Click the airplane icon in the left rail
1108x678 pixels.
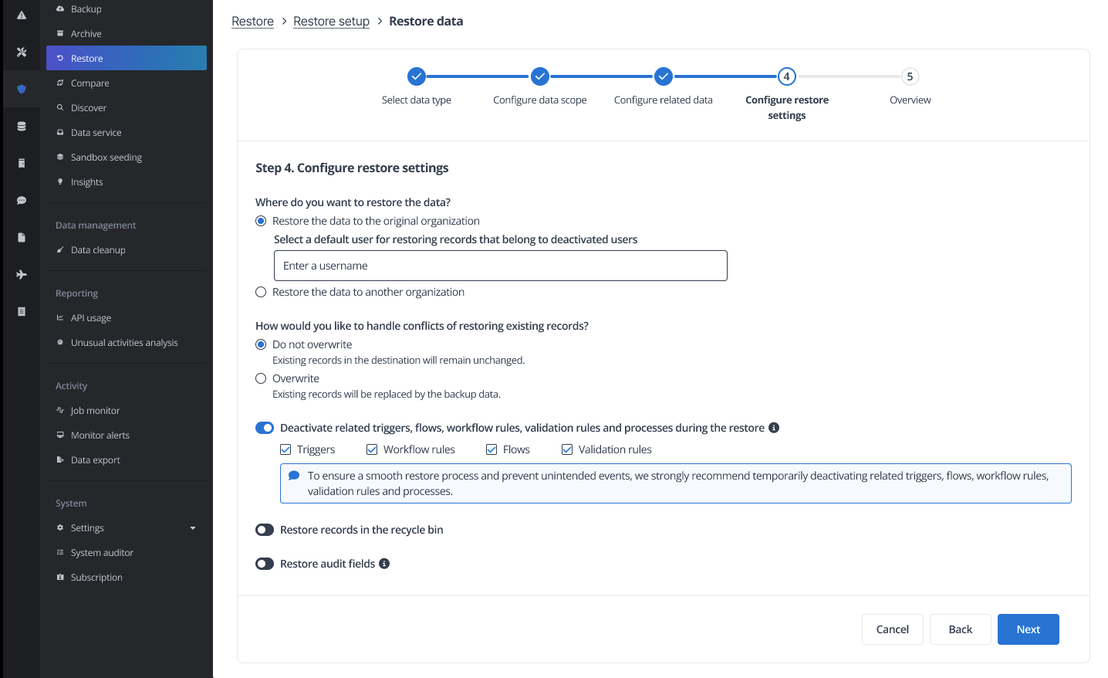22,275
